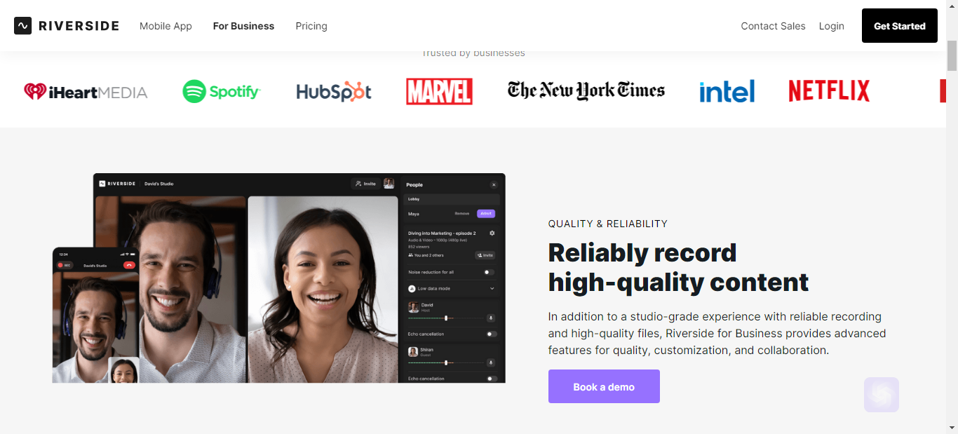
Task: Toggle Noise reduction for all
Action: coord(489,272)
